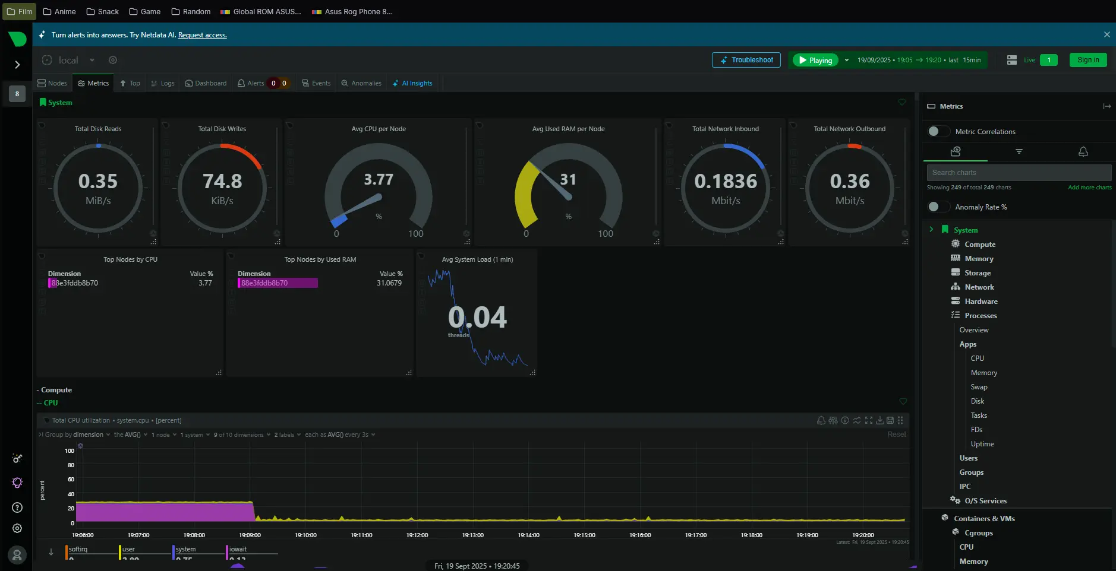The width and height of the screenshot is (1116, 571).
Task: Click inside the Search charts field
Action: (x=1019, y=172)
